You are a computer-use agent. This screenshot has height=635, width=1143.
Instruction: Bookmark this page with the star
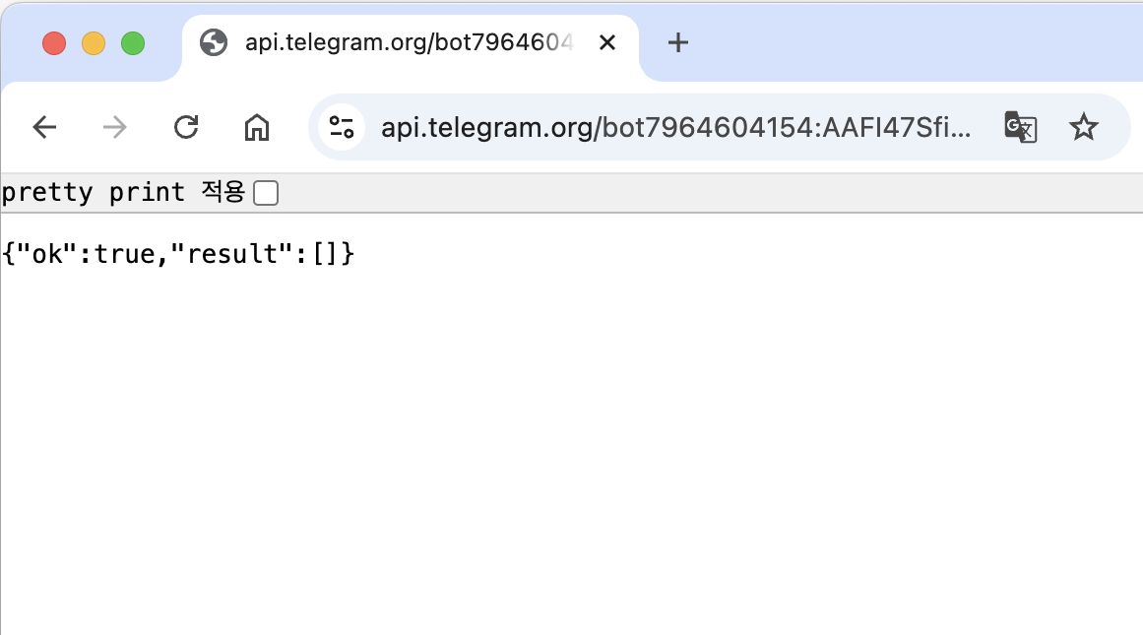pyautogui.click(x=1083, y=128)
